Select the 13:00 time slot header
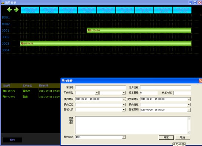Viewport: 202px width, 146px height. (106, 10)
